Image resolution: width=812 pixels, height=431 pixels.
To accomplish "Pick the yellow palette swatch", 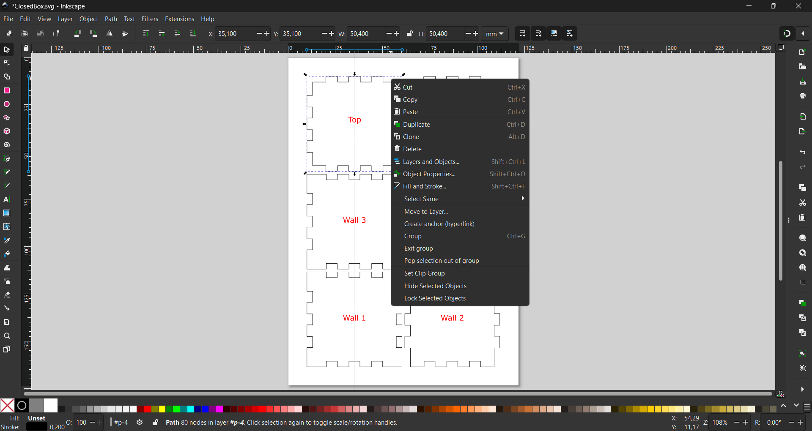I will 162,409.
